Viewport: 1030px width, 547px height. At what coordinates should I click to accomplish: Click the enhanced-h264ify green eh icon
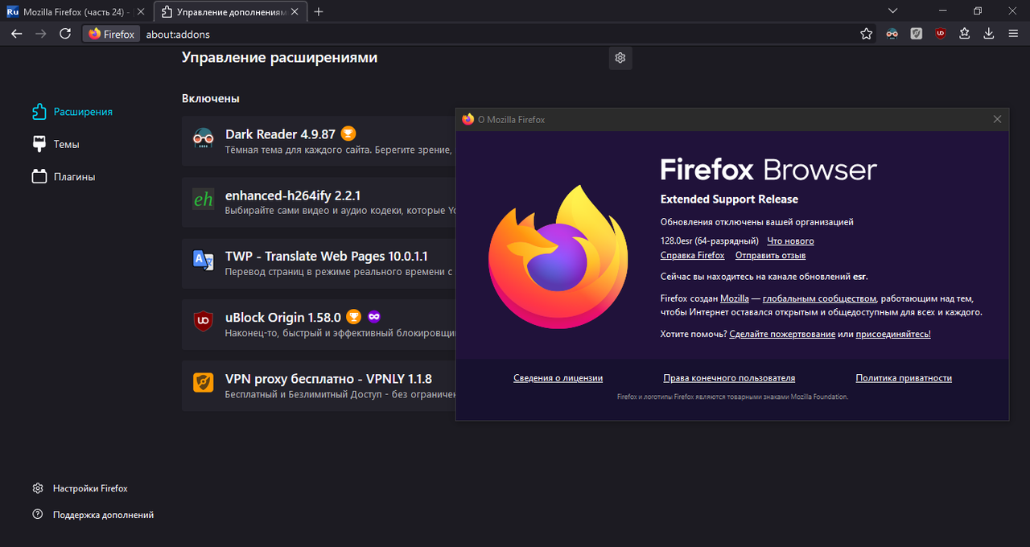coord(203,199)
